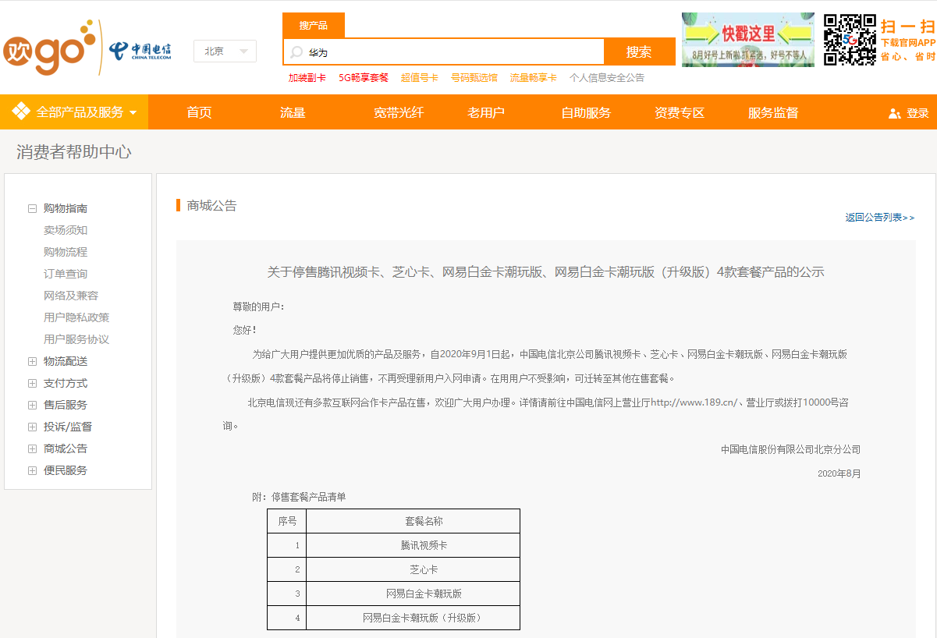Screen dimensions: 937x638
Task: Open the 快戳这里 promotional banner
Action: click(x=747, y=39)
